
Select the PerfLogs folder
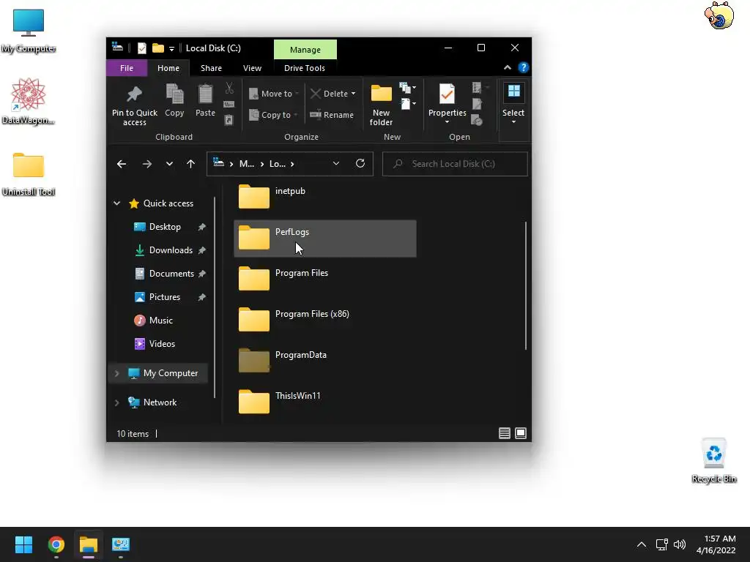coord(325,239)
